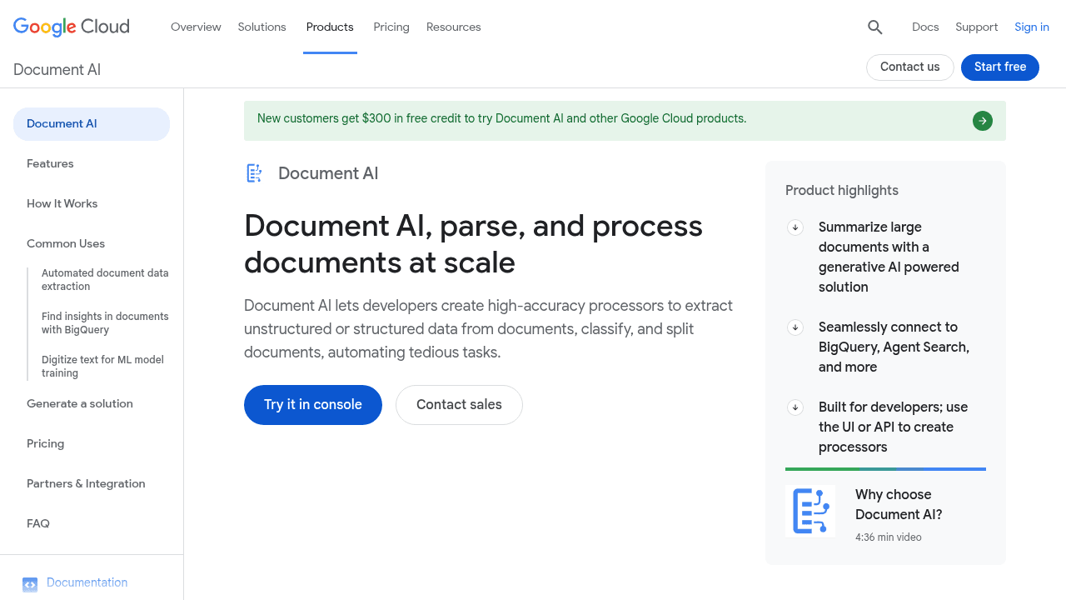This screenshot has width=1066, height=600.
Task: Click the Why choose Document AI? video title
Action: click(x=899, y=504)
